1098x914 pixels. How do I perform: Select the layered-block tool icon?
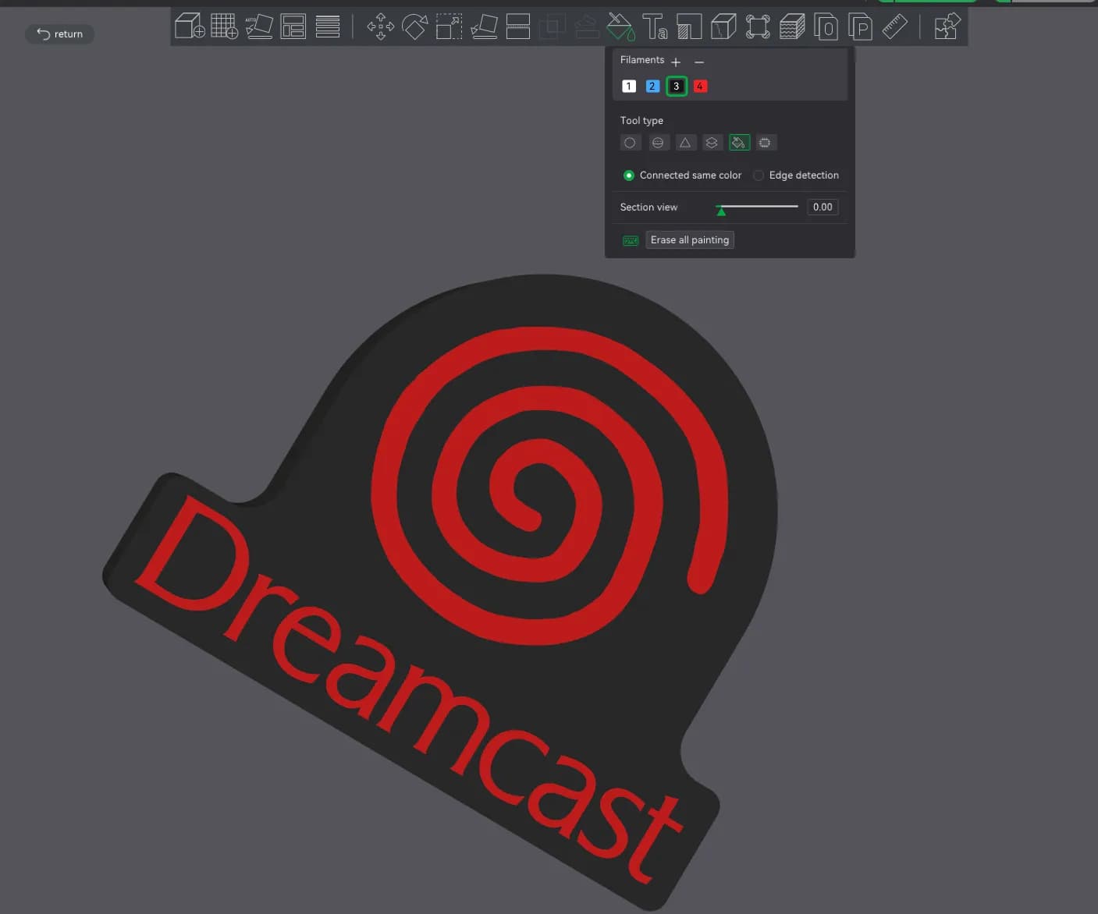(x=792, y=27)
